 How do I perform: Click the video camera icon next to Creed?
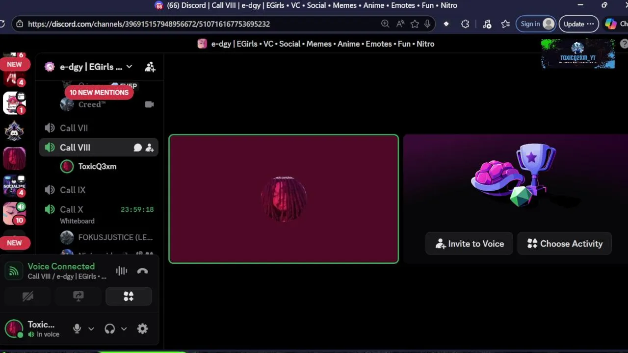click(x=150, y=104)
